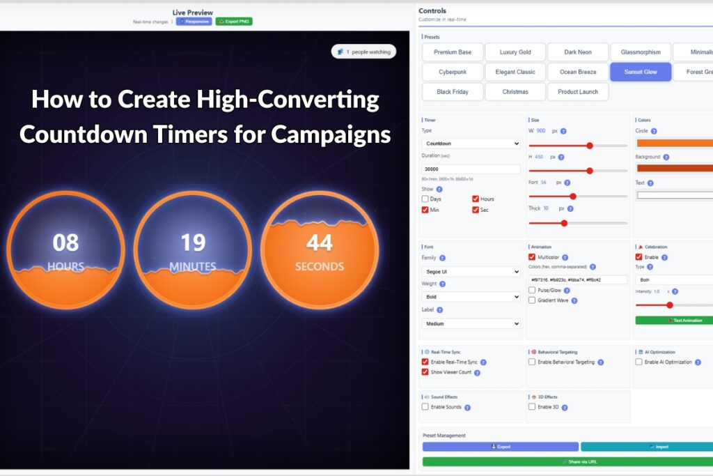Enable the Pulse/Glow animation checkbox
Viewport: 713px width, 476px height.
pyautogui.click(x=532, y=290)
